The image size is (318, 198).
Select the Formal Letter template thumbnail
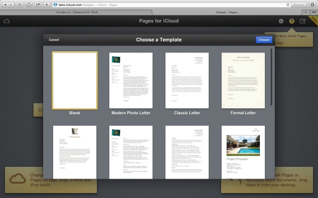[243, 80]
